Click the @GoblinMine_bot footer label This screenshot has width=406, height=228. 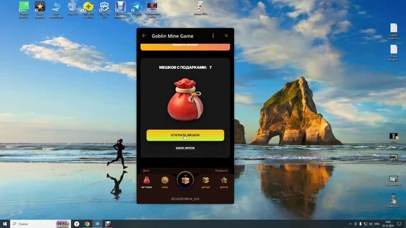point(185,199)
